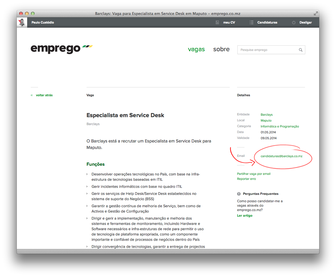The width and height of the screenshot is (336, 277).
Task: Click the Barclays subtitle under job title
Action: click(93, 124)
